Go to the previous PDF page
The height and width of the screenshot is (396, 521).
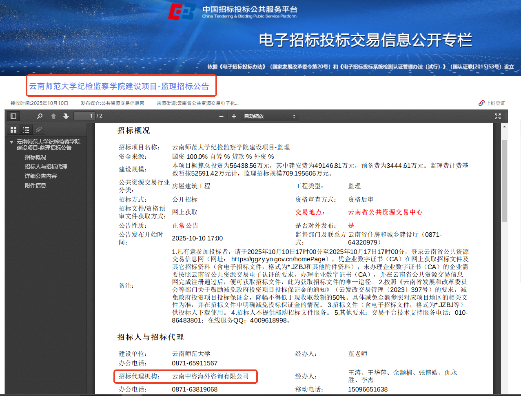53,116
